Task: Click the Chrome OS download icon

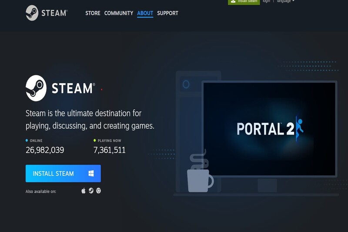Action: (x=98, y=191)
